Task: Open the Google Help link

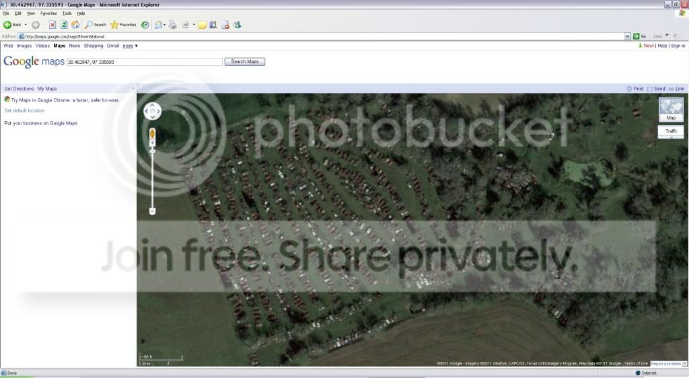Action: [662, 46]
